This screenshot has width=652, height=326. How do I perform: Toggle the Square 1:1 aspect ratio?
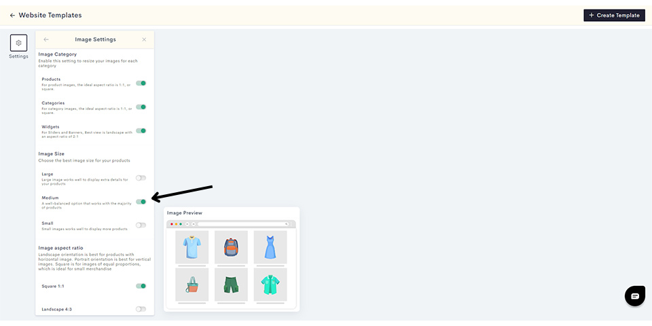click(141, 286)
